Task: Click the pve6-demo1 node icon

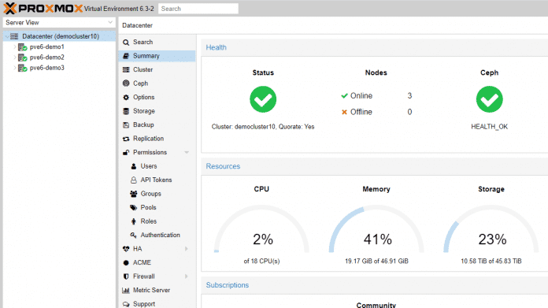Action: pos(22,46)
